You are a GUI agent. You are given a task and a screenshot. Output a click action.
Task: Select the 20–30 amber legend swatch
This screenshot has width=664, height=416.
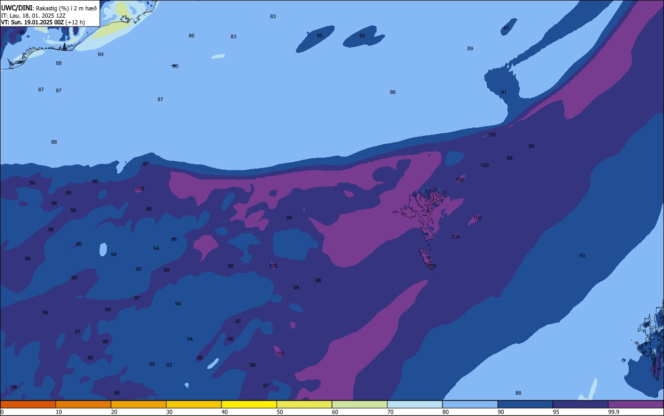point(139,404)
